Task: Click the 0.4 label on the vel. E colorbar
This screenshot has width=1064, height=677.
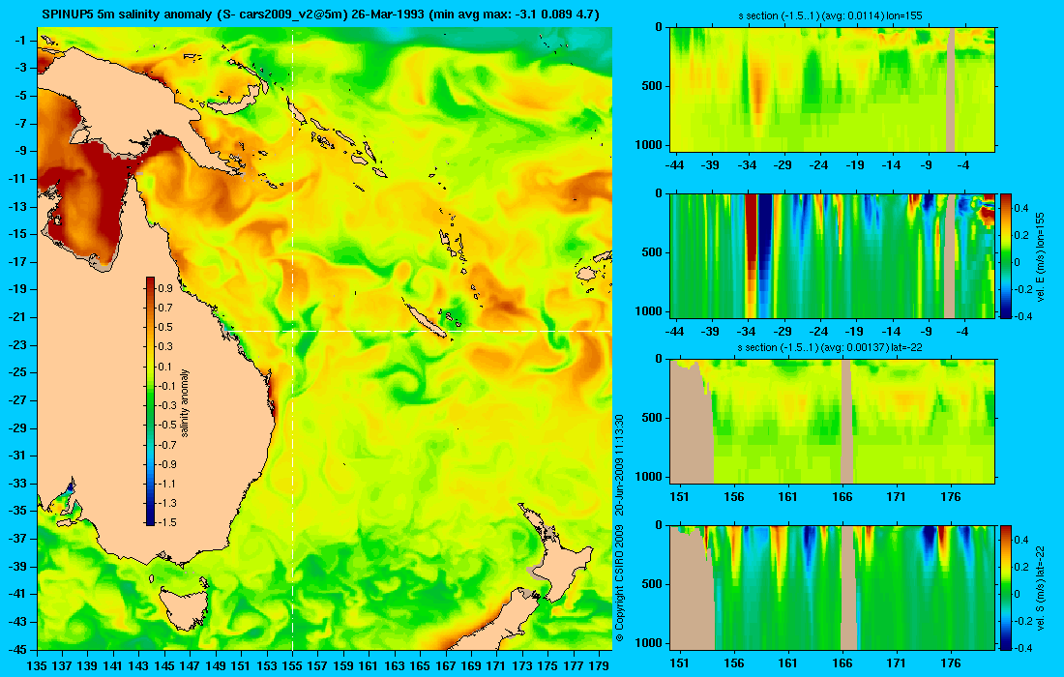Action: (1022, 208)
